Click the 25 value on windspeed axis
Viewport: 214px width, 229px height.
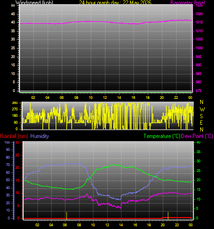click(13, 48)
